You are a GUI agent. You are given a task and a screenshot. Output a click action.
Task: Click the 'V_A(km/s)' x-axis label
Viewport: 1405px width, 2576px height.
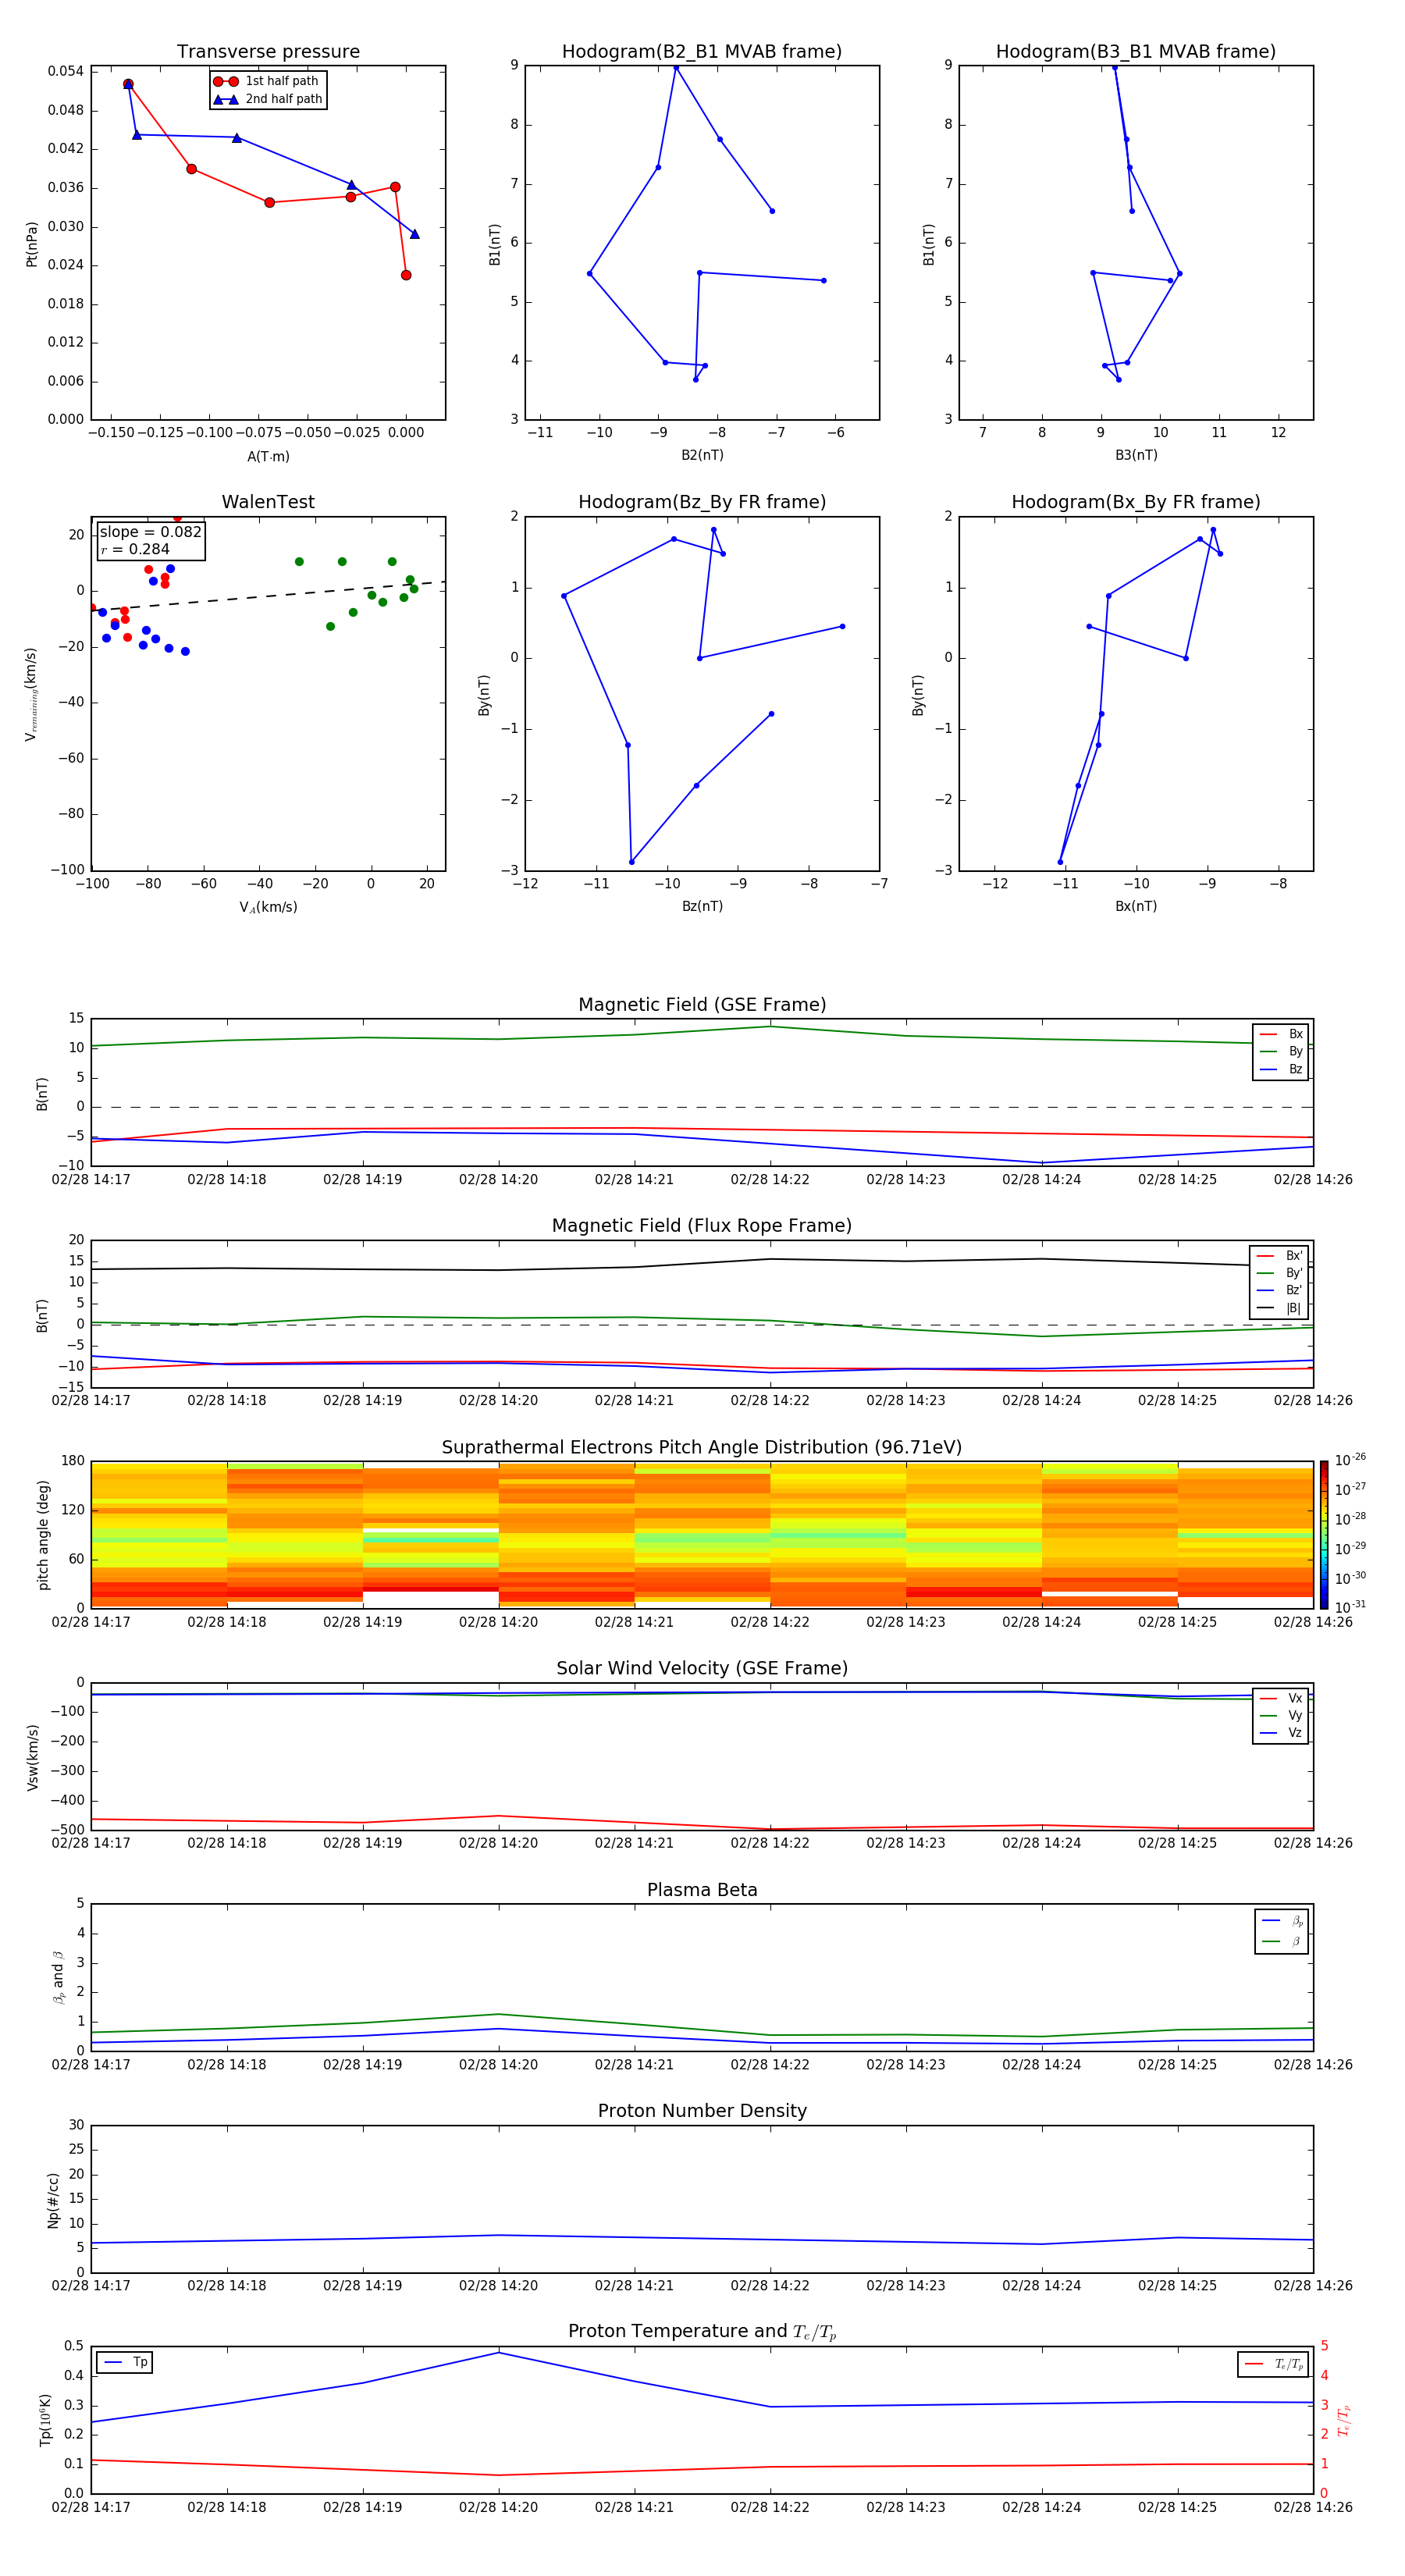[268, 907]
